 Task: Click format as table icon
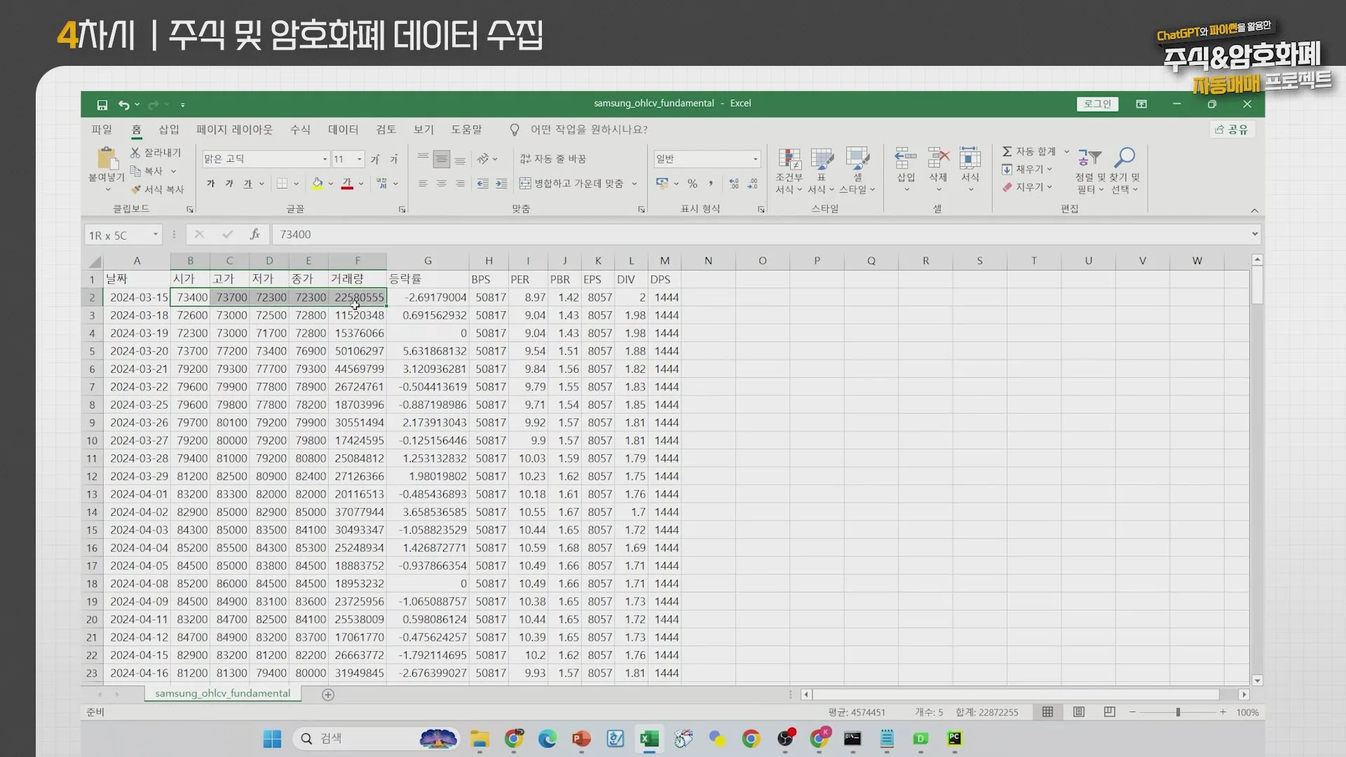tap(822, 159)
